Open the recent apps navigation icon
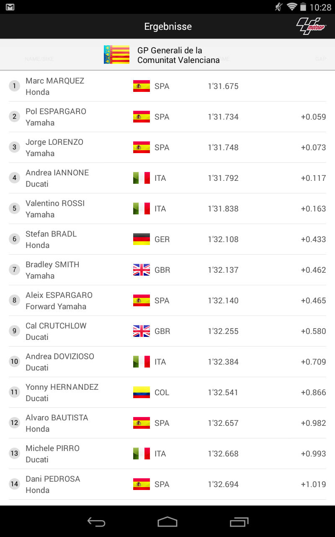The image size is (335, 537). point(239,521)
